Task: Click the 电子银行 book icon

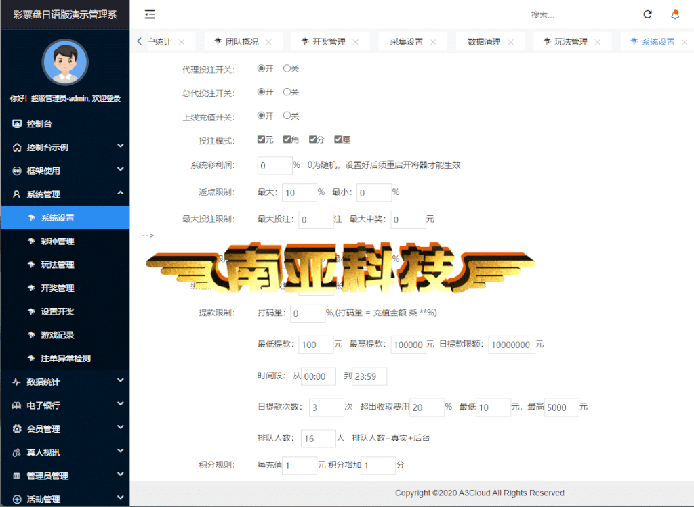Action: point(17,405)
